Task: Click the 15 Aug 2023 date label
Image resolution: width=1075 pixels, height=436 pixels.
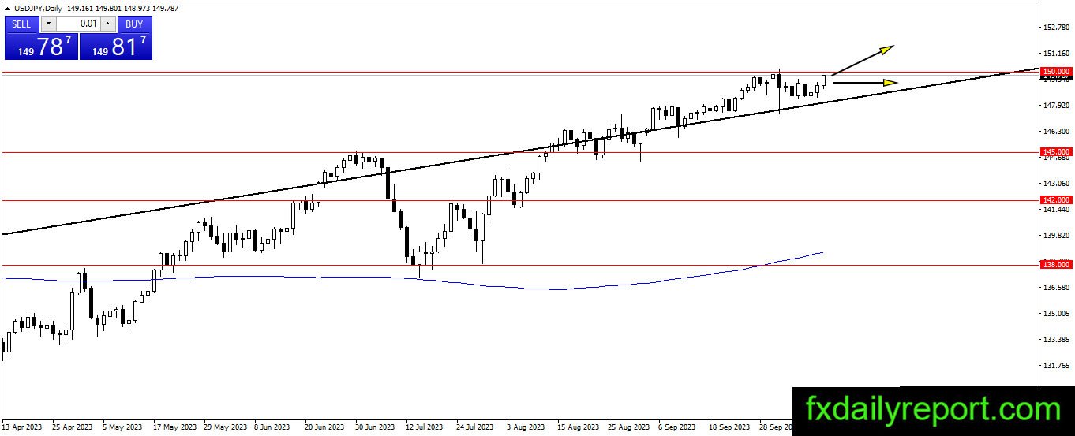Action: 577,427
